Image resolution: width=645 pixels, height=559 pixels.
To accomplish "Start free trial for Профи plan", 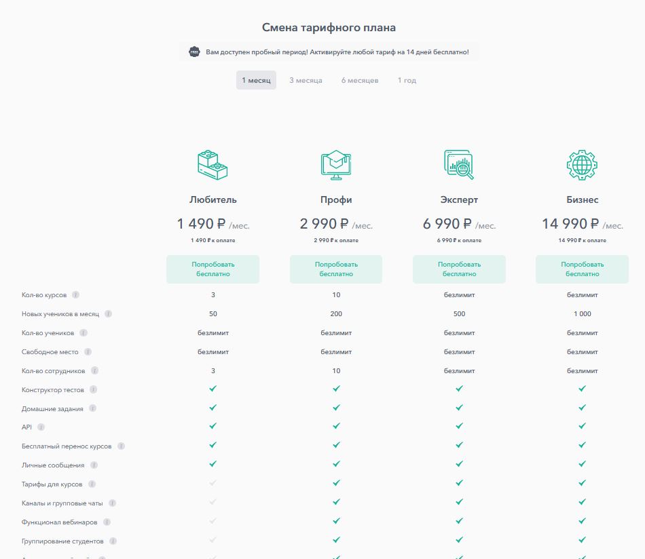I will pyautogui.click(x=336, y=269).
